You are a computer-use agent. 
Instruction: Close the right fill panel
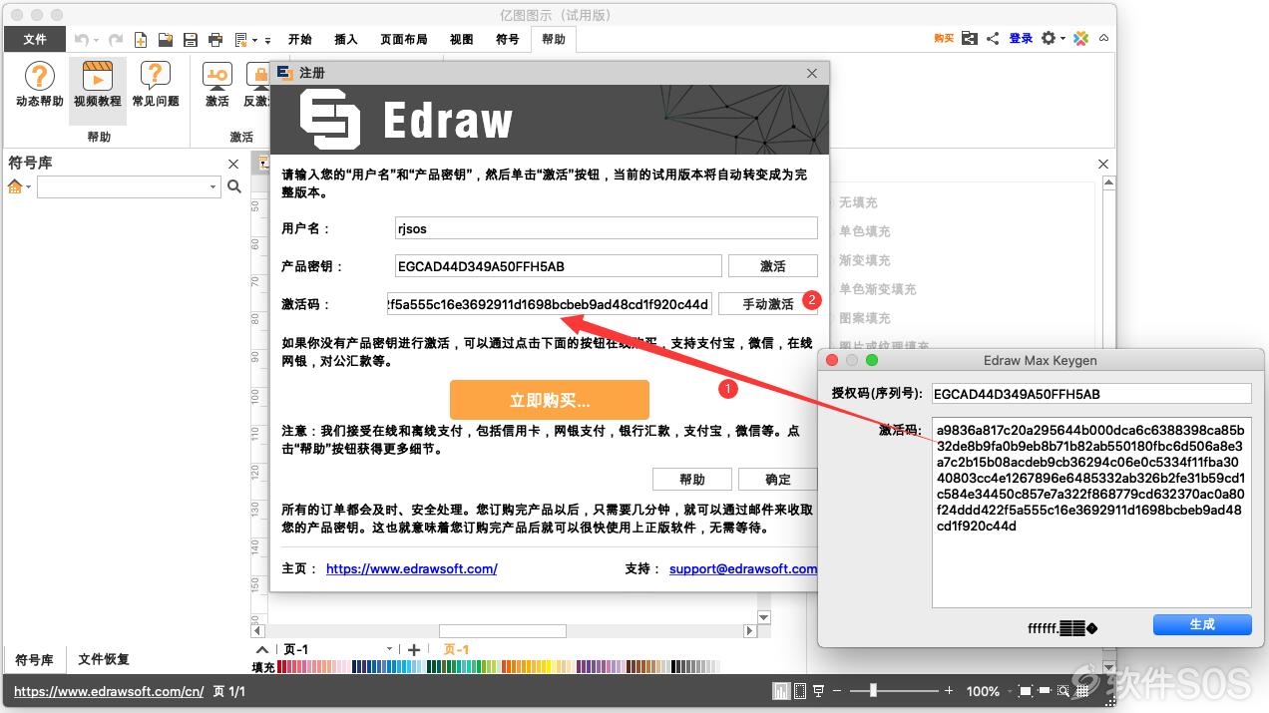pos(1103,164)
